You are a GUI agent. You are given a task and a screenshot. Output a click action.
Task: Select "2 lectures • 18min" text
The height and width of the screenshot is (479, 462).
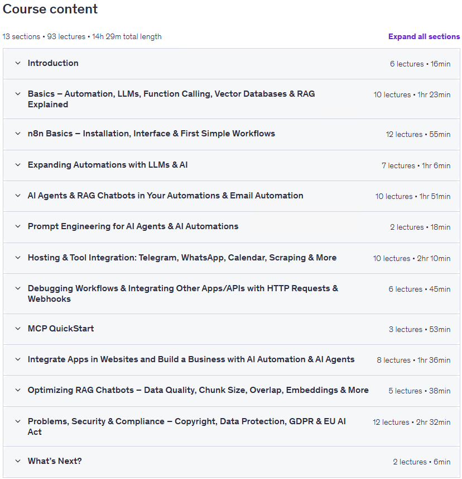coord(420,227)
